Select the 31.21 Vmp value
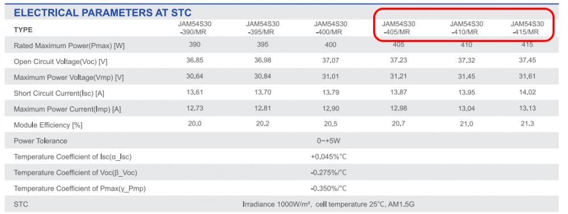The image size is (568, 214). pos(399,76)
